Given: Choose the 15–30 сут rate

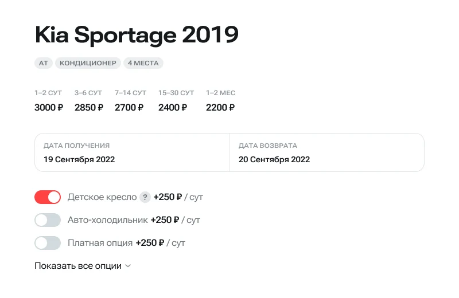Looking at the screenshot, I should [x=176, y=101].
